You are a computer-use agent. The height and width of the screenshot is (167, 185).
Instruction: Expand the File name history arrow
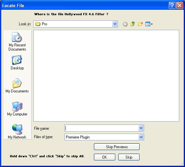(x=141, y=128)
